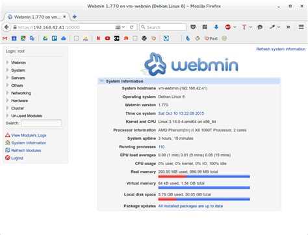Open the Adblock Plus dropdown arrow
Screen dimensions: 308x235
(x=235, y=27)
